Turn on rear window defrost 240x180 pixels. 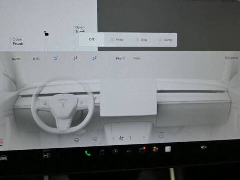(95, 139)
